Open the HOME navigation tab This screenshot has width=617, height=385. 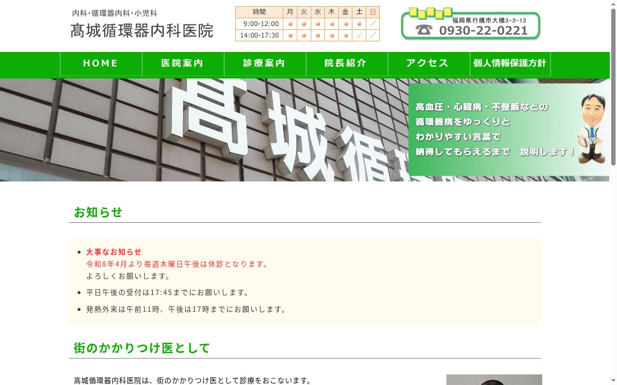point(101,64)
